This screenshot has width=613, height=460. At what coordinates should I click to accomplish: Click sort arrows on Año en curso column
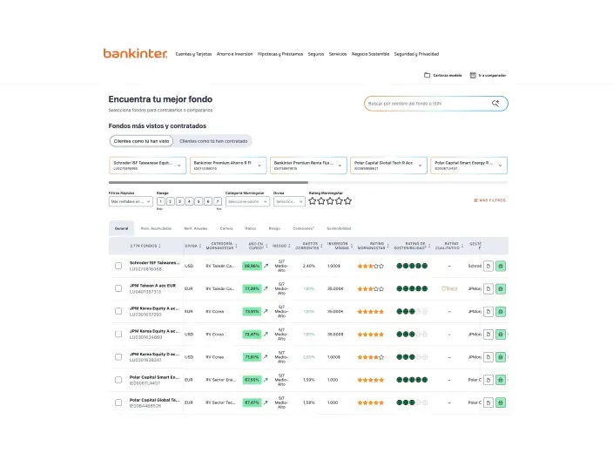(x=266, y=246)
